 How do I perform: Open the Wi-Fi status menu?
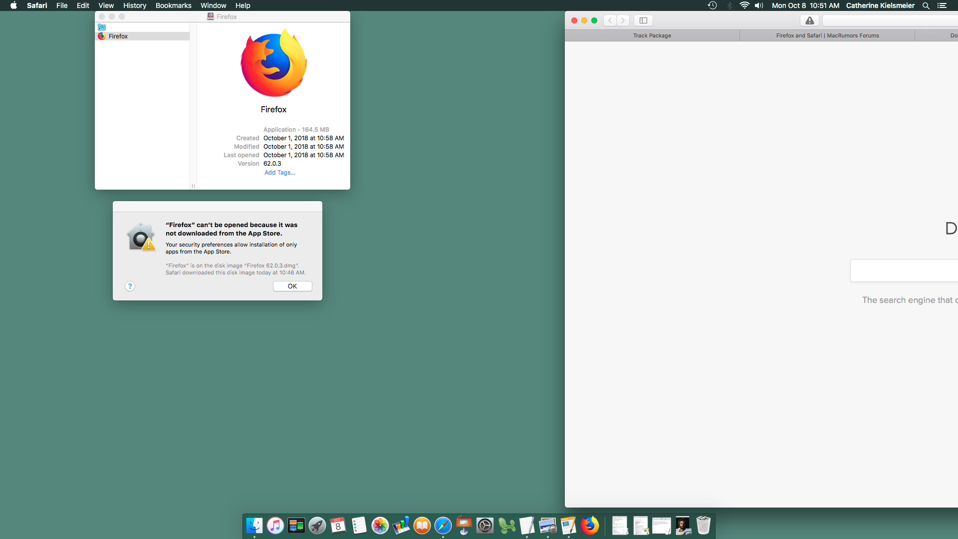pos(744,5)
